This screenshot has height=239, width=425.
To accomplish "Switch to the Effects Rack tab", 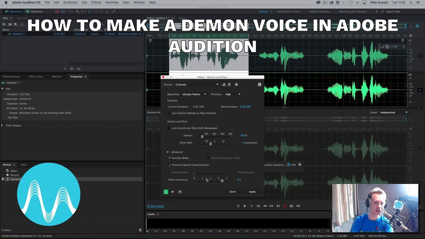I will tap(36, 77).
